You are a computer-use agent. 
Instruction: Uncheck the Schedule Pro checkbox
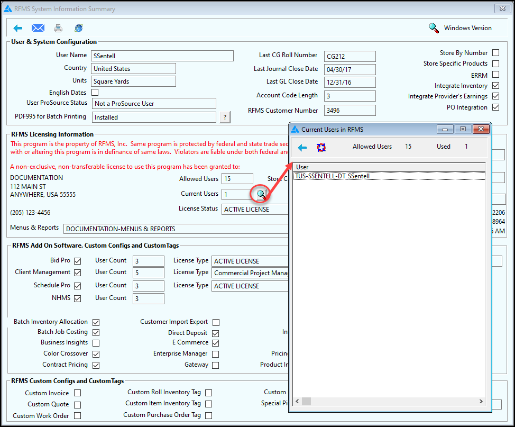(x=78, y=286)
